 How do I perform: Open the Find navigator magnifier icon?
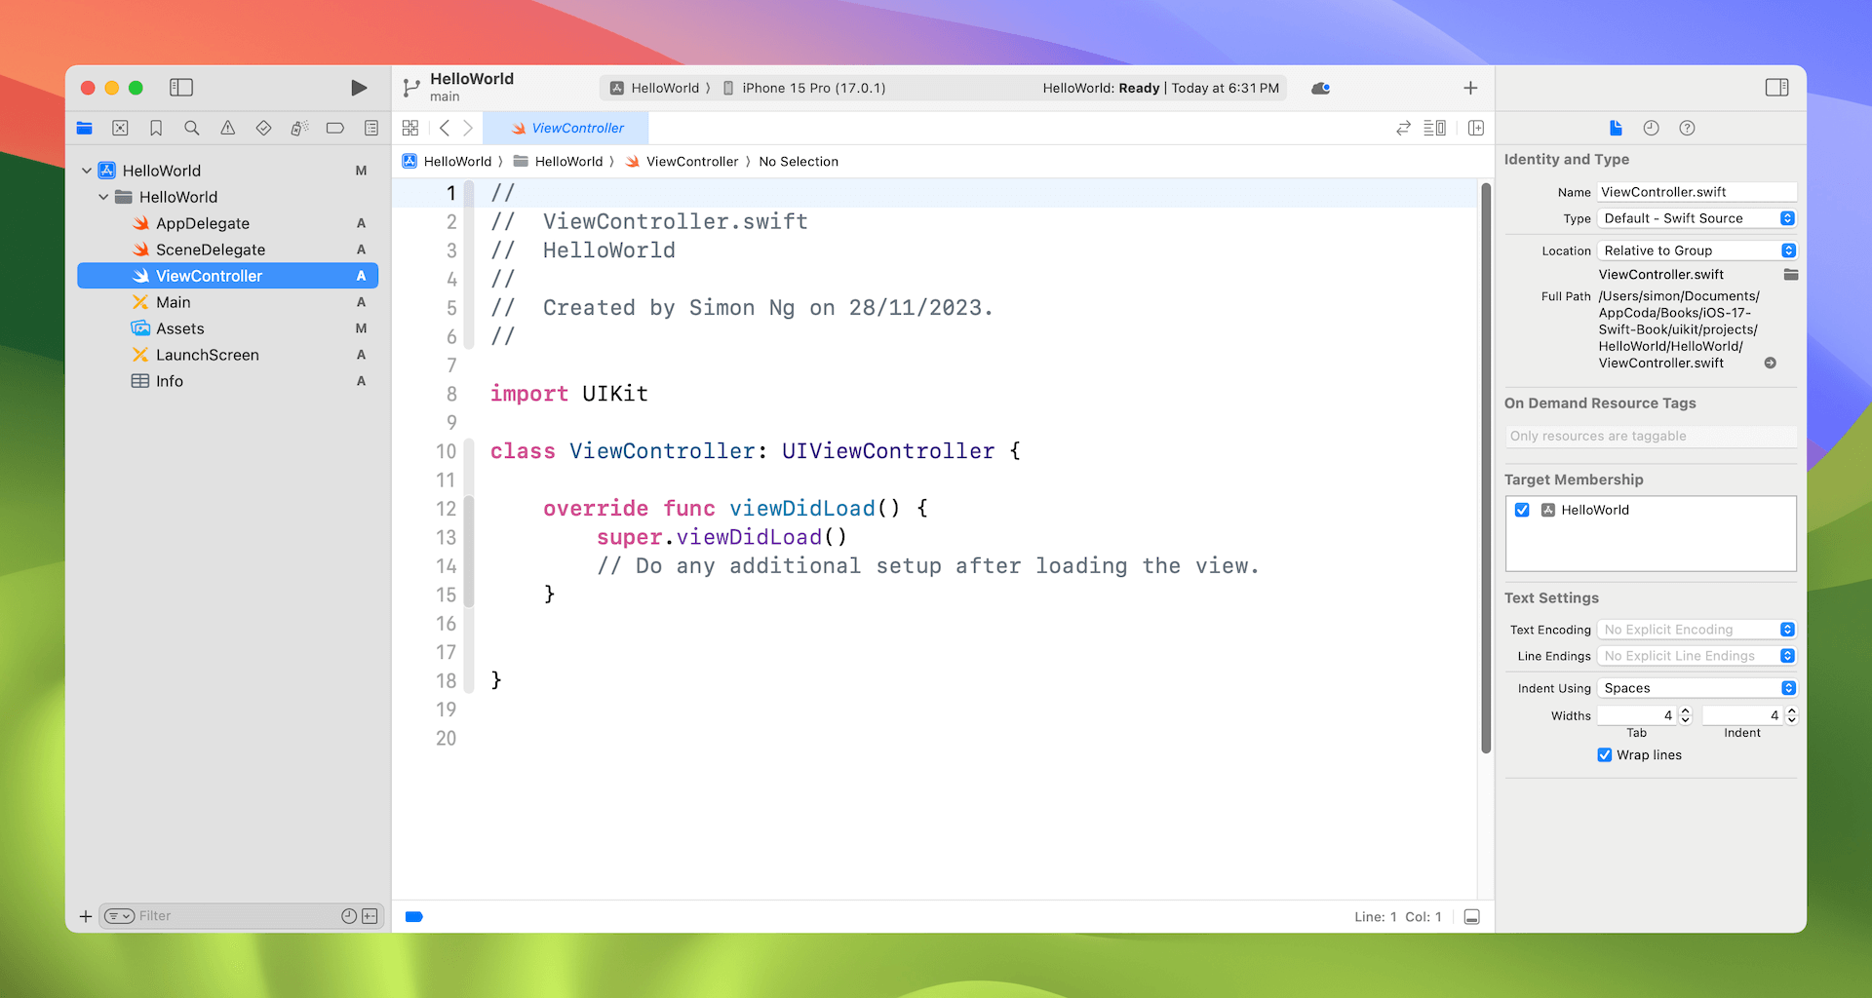coord(192,128)
